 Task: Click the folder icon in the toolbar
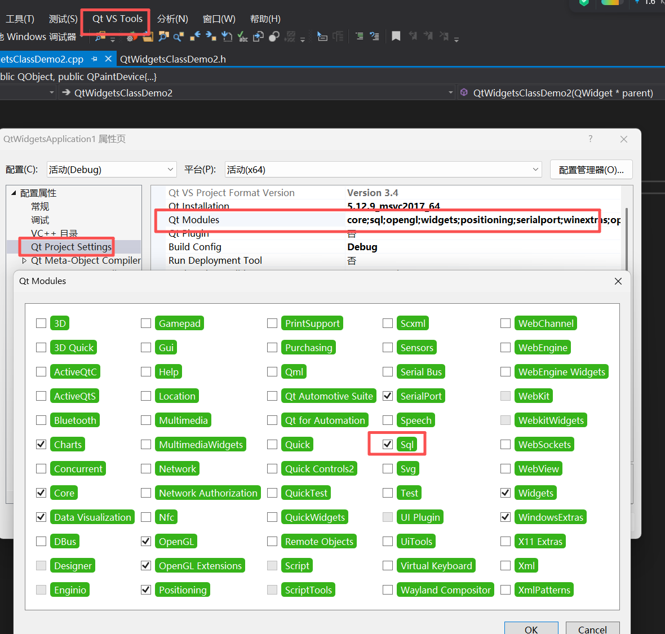[x=148, y=37]
